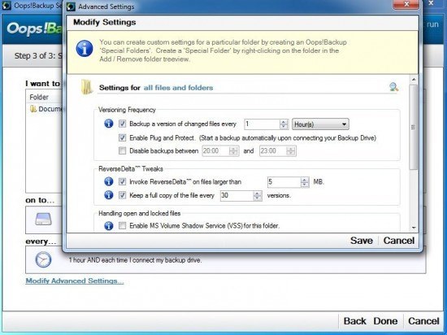Image resolution: width=447 pixels, height=335 pixels.
Task: Toggle Backup a version of changed files checkbox
Action: 122,124
